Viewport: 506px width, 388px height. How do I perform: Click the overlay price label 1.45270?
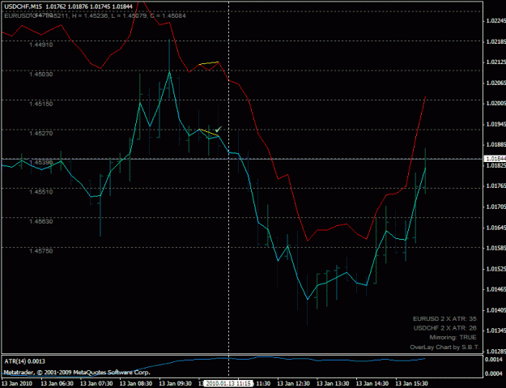[41, 134]
